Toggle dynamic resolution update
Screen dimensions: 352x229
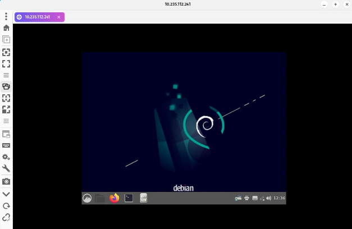(x=6, y=98)
